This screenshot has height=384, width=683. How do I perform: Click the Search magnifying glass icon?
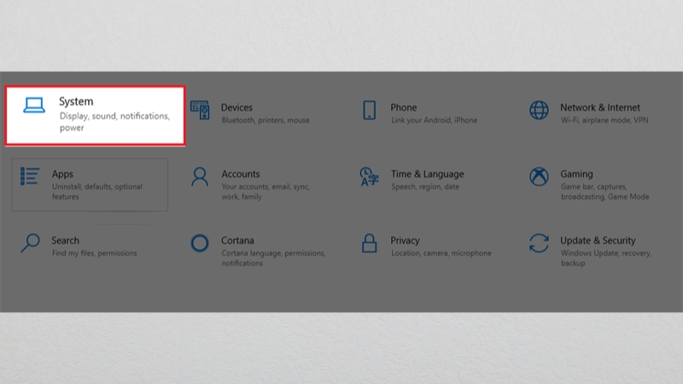(x=30, y=243)
